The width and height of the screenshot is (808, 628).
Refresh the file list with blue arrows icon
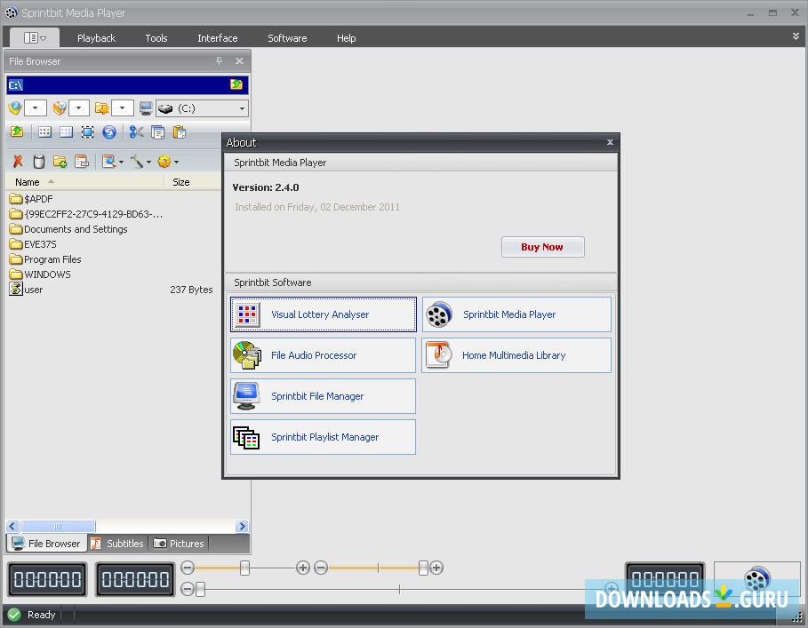coord(109,132)
